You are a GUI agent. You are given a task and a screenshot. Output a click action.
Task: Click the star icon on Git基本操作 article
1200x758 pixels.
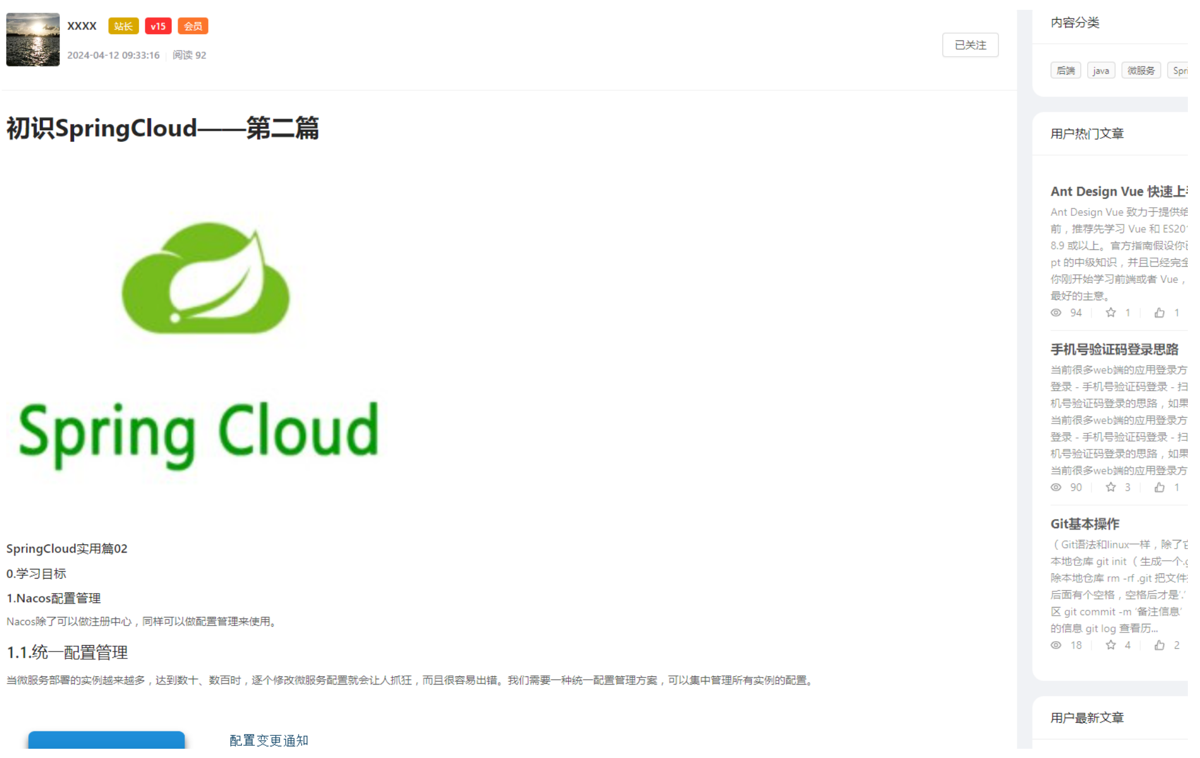pyautogui.click(x=1110, y=646)
